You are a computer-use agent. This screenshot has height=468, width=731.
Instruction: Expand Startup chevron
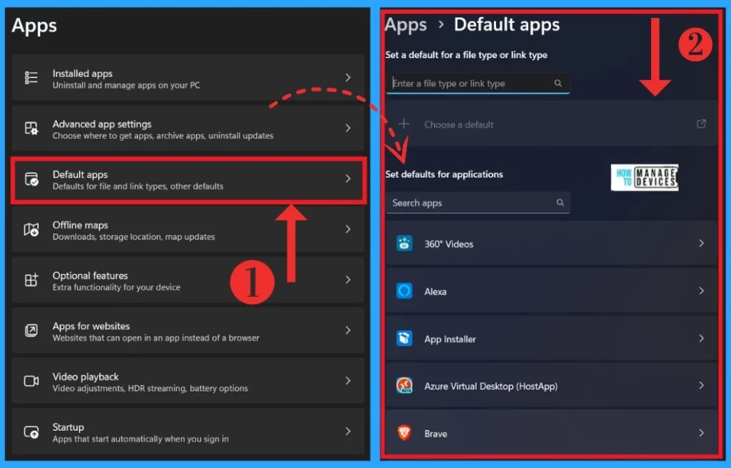coord(348,431)
